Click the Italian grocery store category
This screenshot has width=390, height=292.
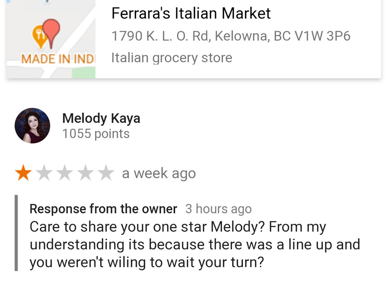click(172, 58)
